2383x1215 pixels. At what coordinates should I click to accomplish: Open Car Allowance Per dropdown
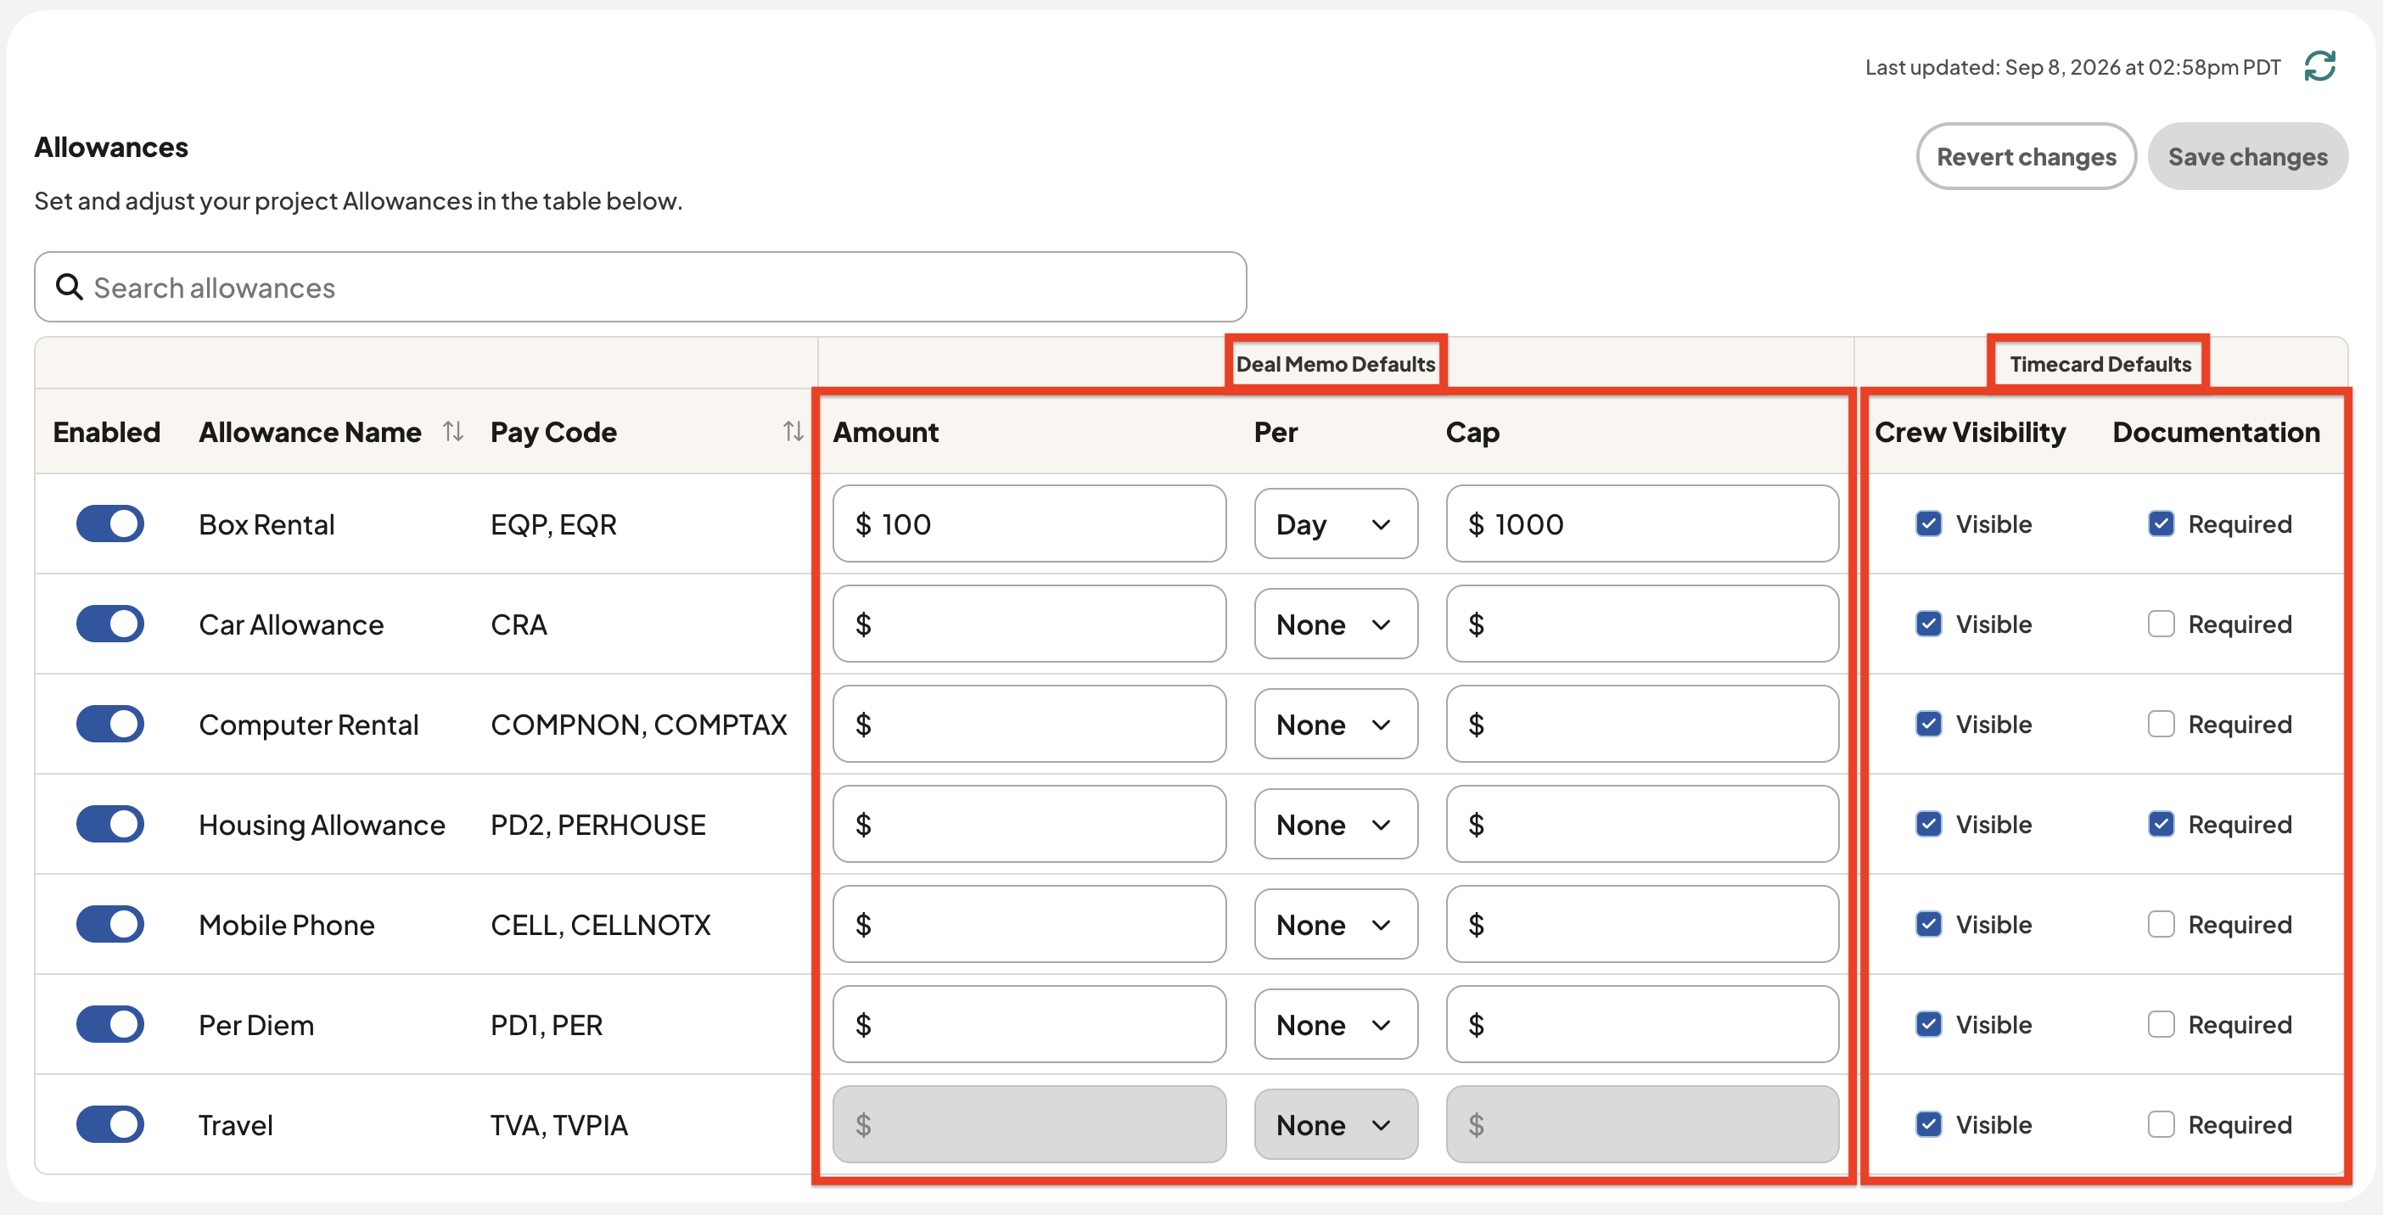[1336, 624]
